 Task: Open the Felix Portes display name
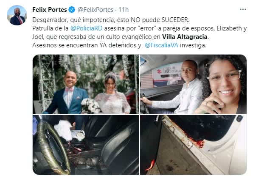(x=50, y=10)
